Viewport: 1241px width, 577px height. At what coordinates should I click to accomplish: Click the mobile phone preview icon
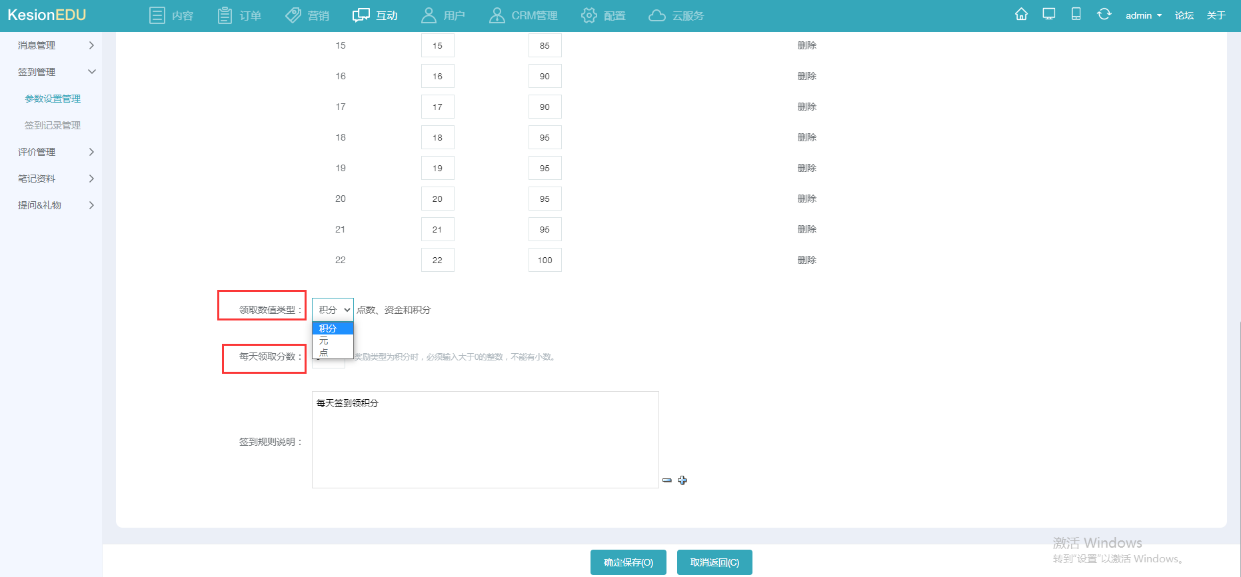tap(1076, 15)
